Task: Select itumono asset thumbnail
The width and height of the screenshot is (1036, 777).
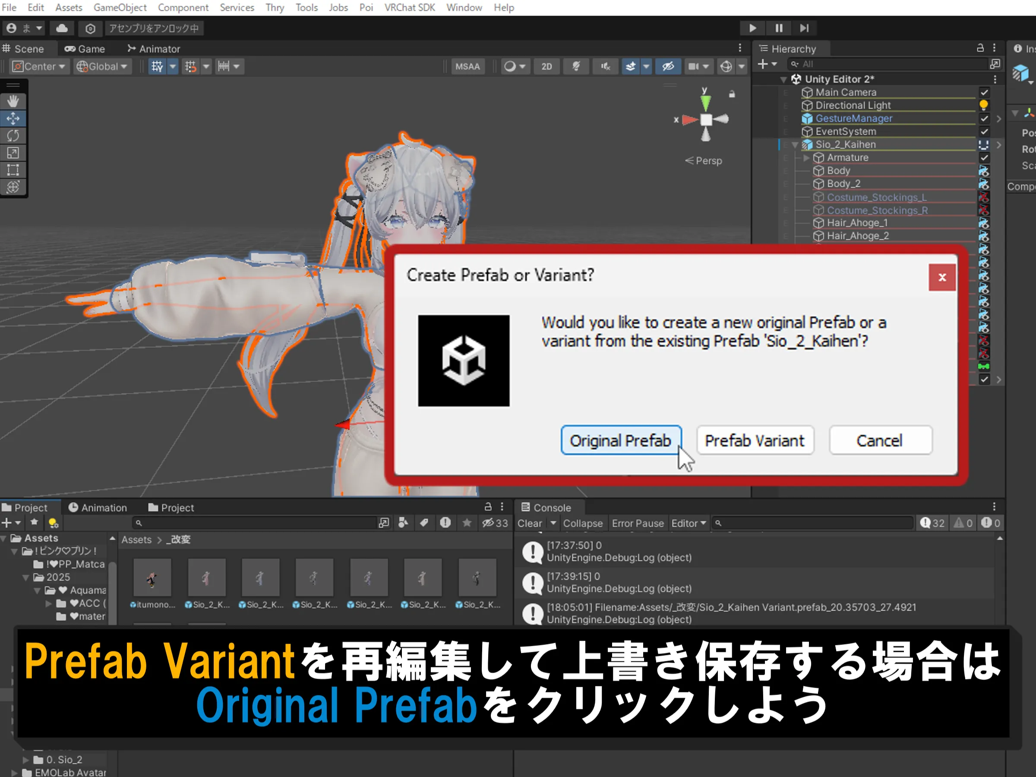Action: tap(152, 578)
